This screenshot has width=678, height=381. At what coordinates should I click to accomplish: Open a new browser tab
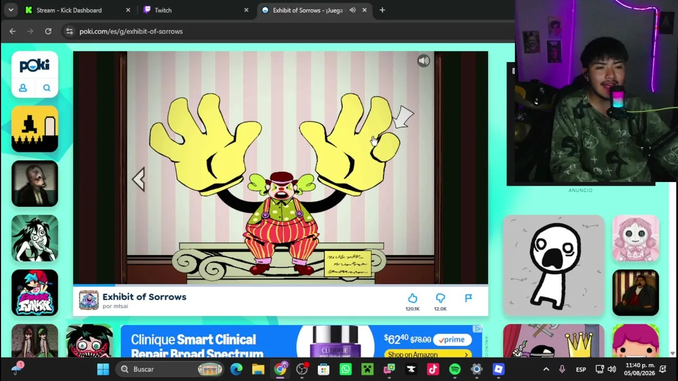[382, 10]
